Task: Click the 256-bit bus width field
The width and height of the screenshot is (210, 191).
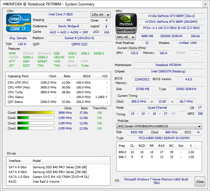Action: [x=195, y=36]
